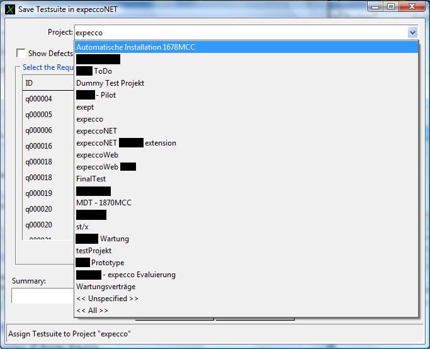Click the expecco app icon in title bar
Viewport: 430px width, 349px height.
pos(9,9)
